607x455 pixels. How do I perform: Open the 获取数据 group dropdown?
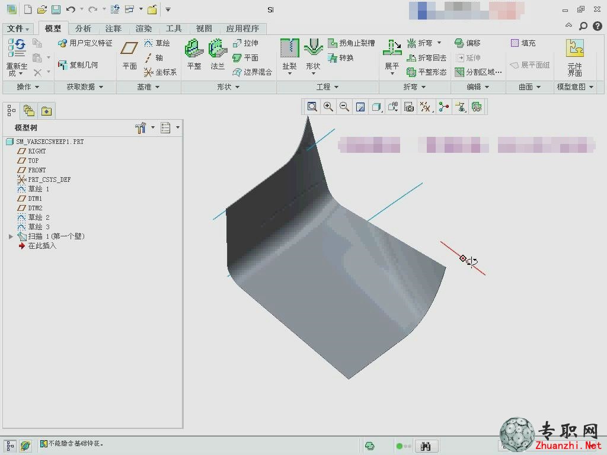[x=85, y=87]
